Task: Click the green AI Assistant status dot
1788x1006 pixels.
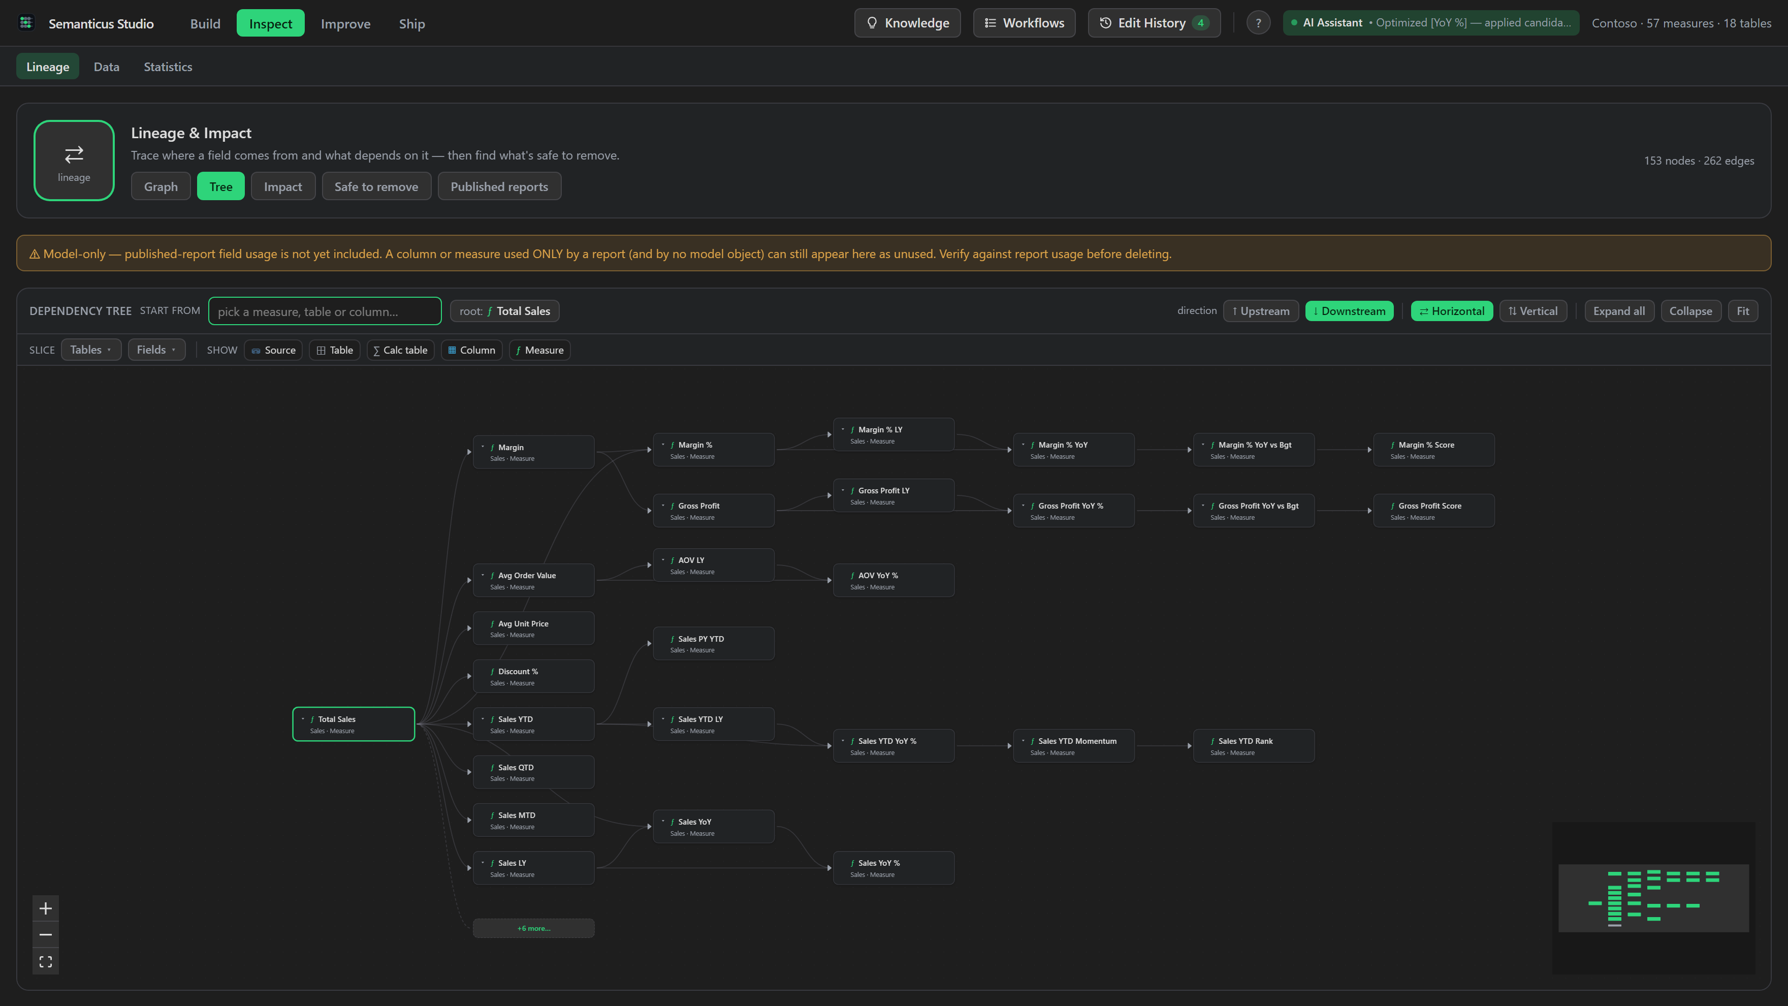Action: click(x=1294, y=23)
